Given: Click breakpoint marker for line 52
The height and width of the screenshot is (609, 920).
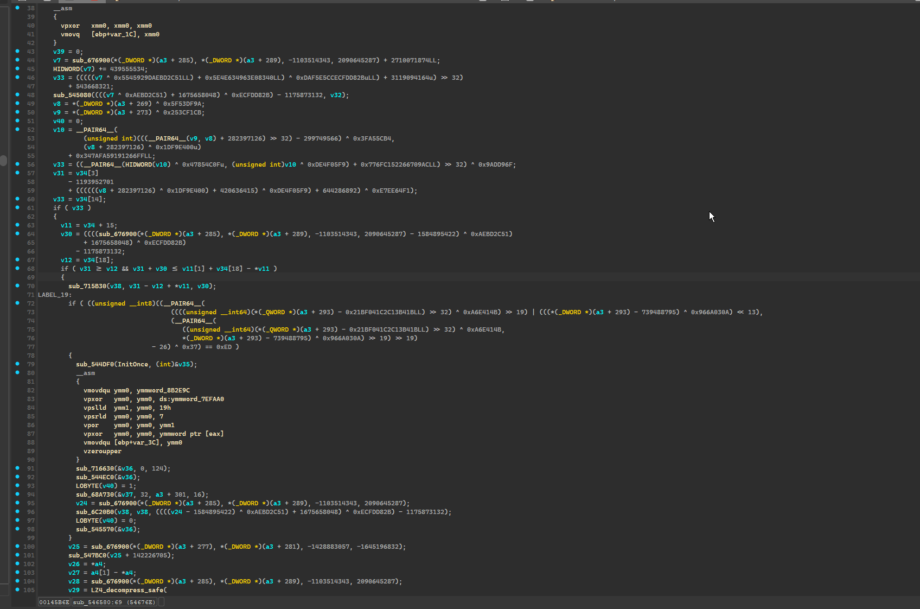Looking at the screenshot, I should pyautogui.click(x=17, y=129).
